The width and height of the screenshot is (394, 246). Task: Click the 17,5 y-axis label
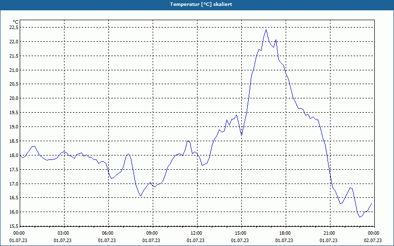tap(14, 169)
